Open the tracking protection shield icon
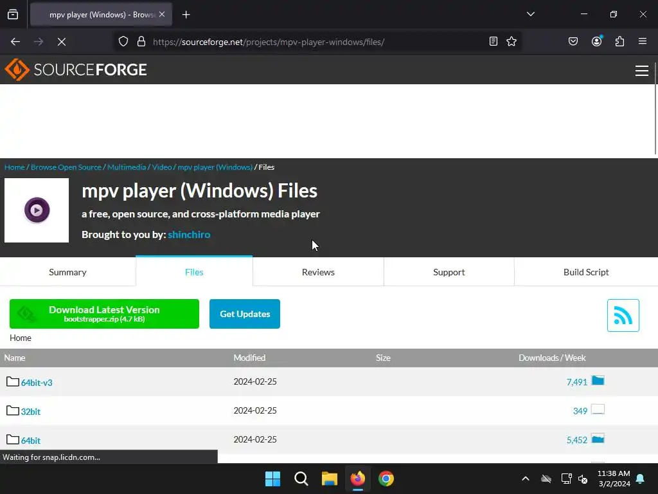 coord(123,42)
